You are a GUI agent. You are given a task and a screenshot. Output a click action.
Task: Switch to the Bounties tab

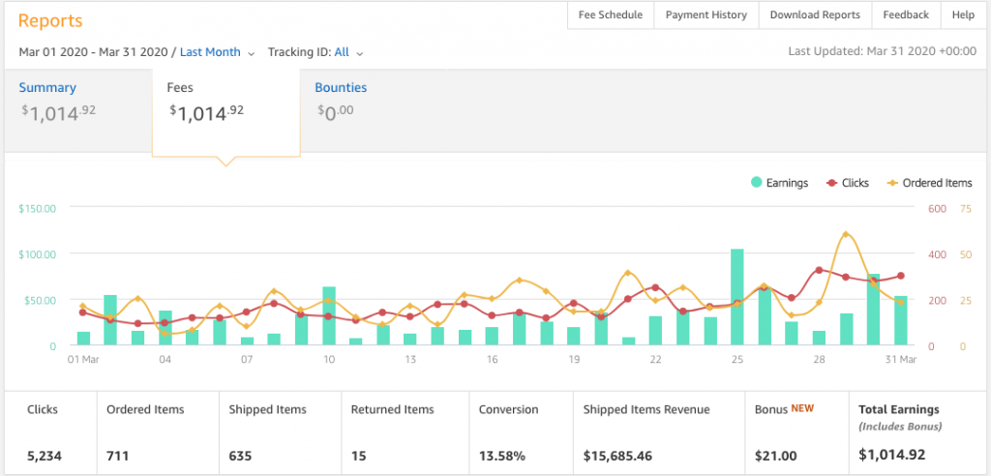(341, 88)
